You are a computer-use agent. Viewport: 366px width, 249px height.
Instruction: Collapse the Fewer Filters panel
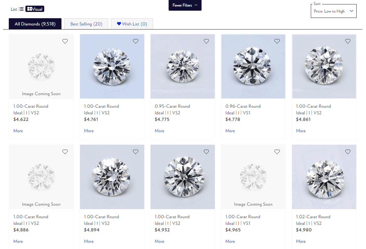tap(185, 5)
